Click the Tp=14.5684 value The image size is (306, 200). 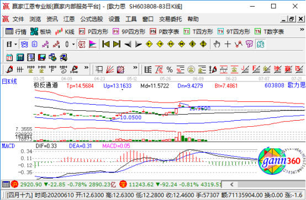click(x=80, y=86)
